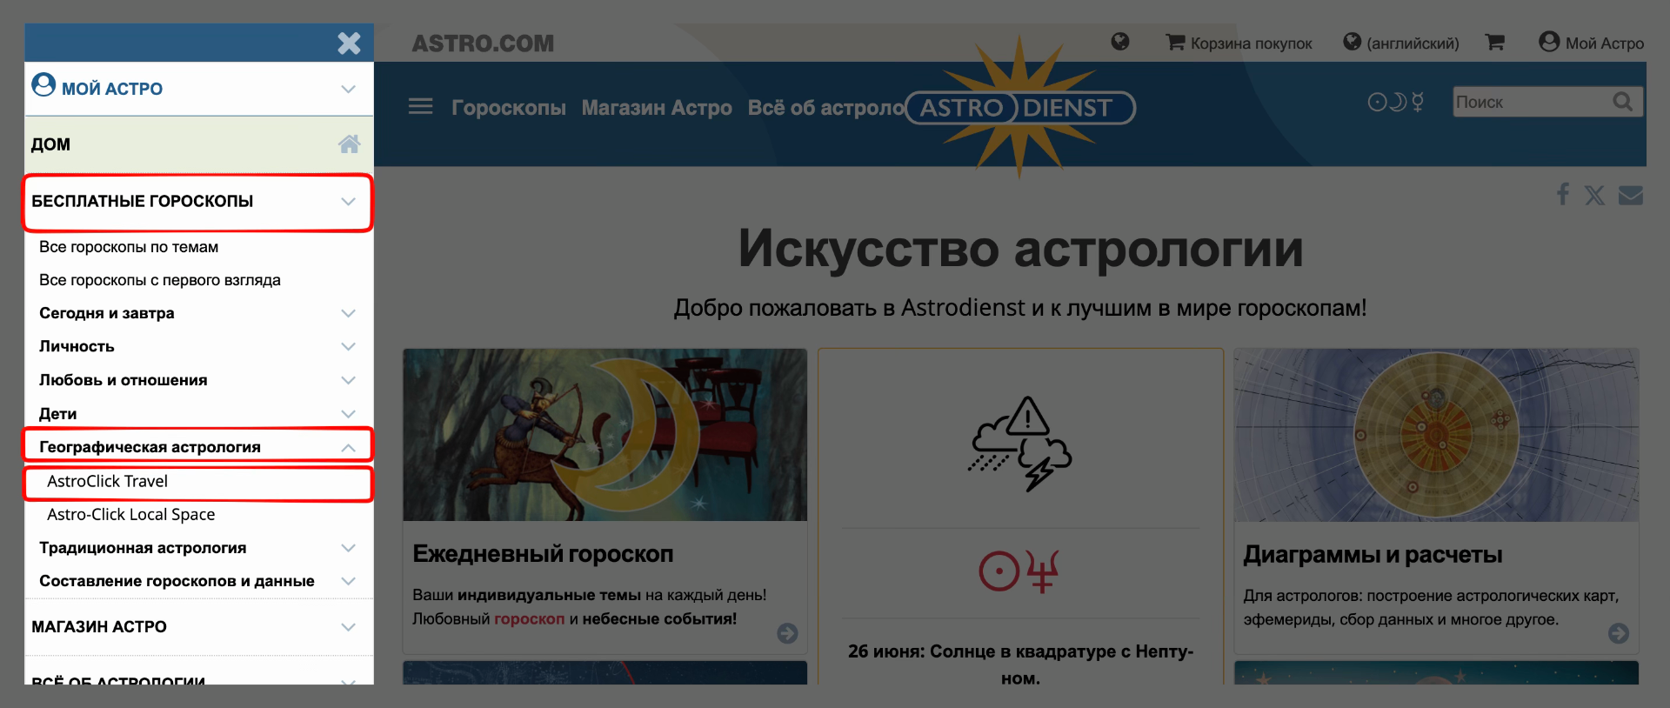Click Ежедневный гороскоп card heading
Viewport: 1670px width, 708px height.
coord(543,554)
